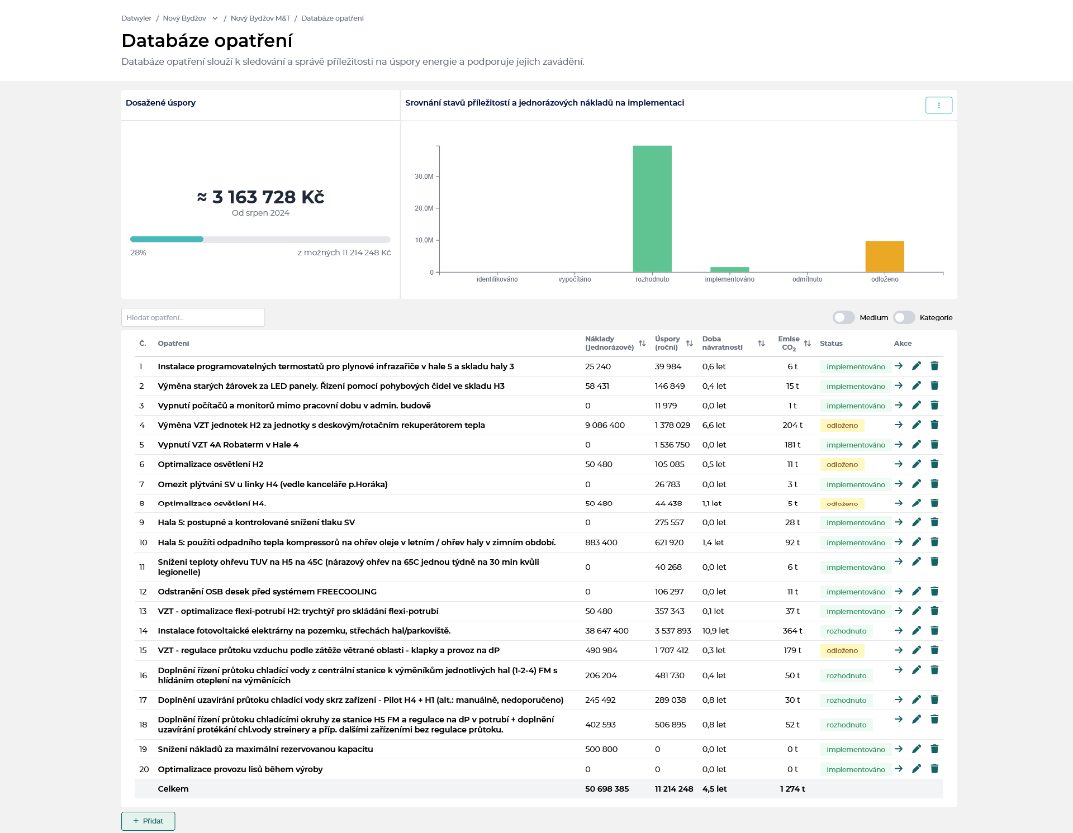The height and width of the screenshot is (833, 1073).
Task: Open chart options three-dot menu
Action: (939, 105)
